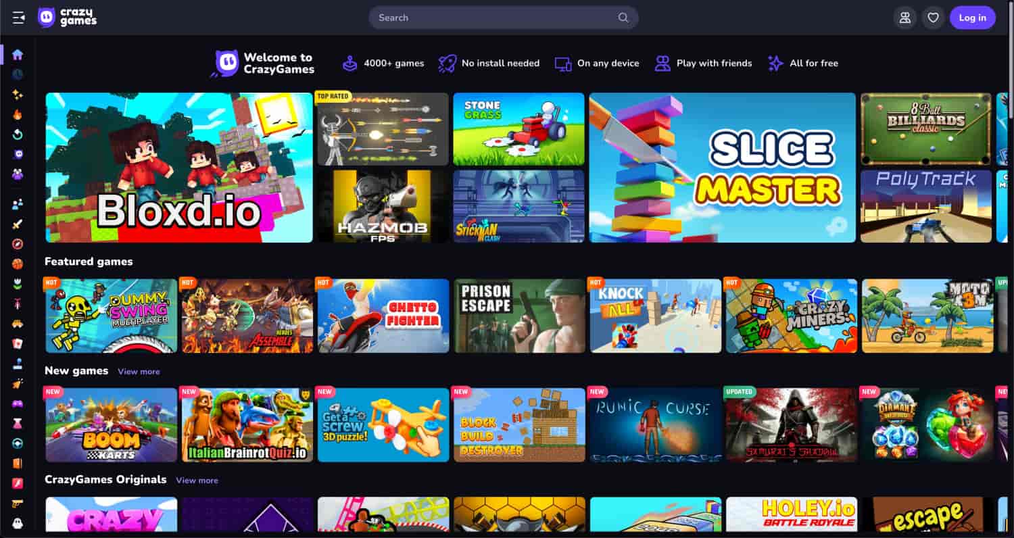Open the Home sidebar icon

(18, 55)
